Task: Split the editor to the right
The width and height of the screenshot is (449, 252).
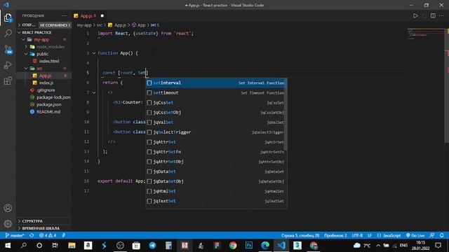Action: coord(433,15)
